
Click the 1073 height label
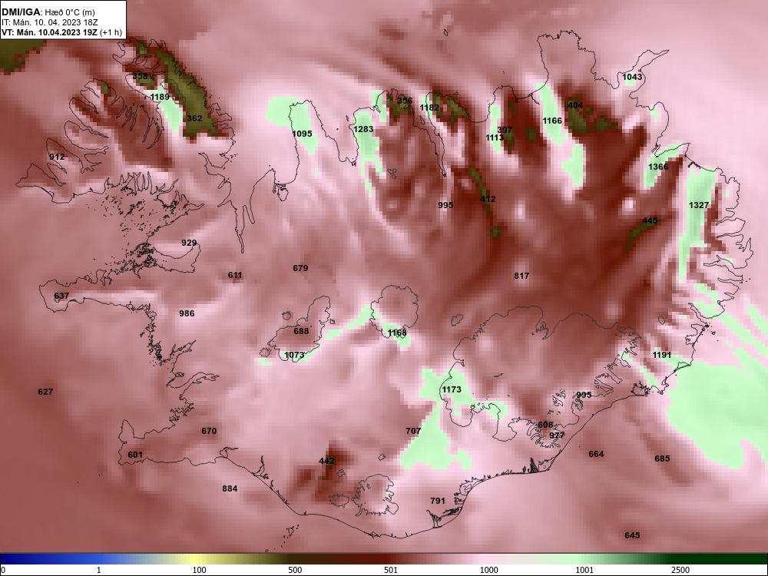click(294, 355)
